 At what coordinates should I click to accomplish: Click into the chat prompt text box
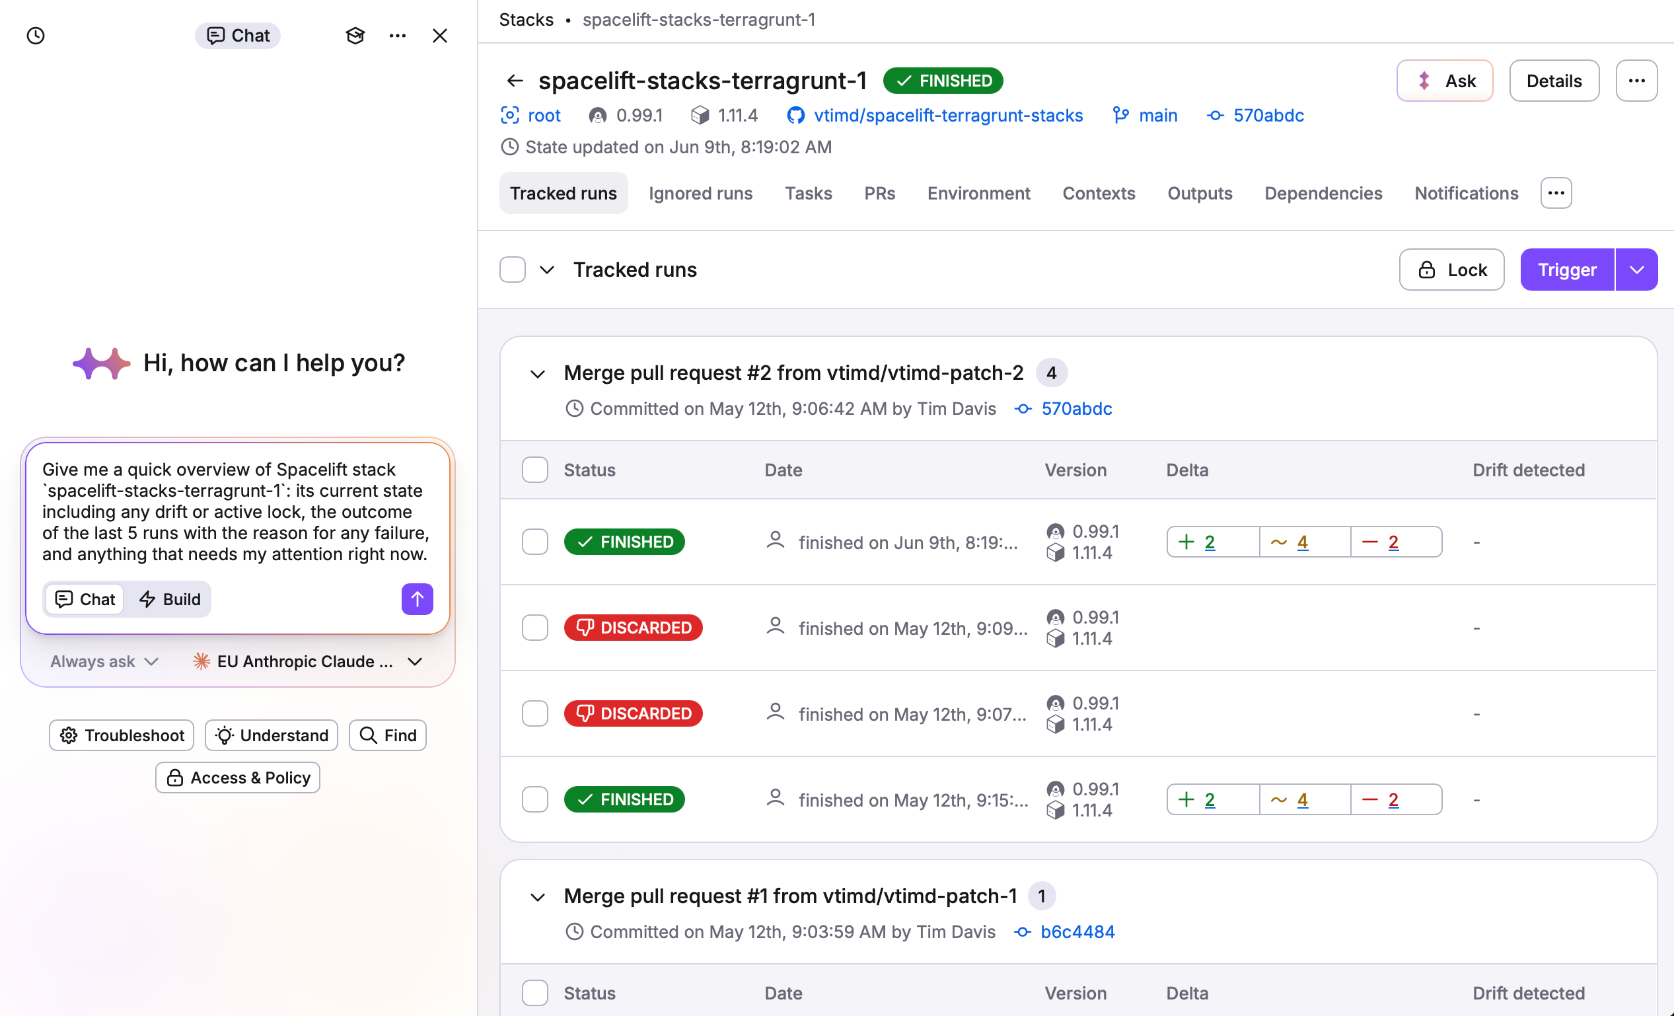coord(237,512)
